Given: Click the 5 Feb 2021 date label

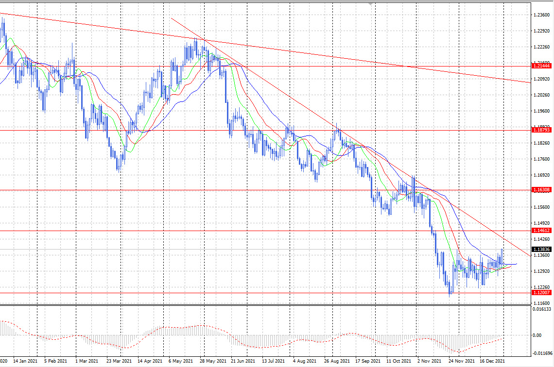Looking at the screenshot, I should (x=55, y=361).
